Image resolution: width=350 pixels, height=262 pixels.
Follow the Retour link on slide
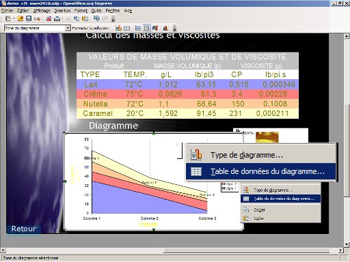[24, 229]
